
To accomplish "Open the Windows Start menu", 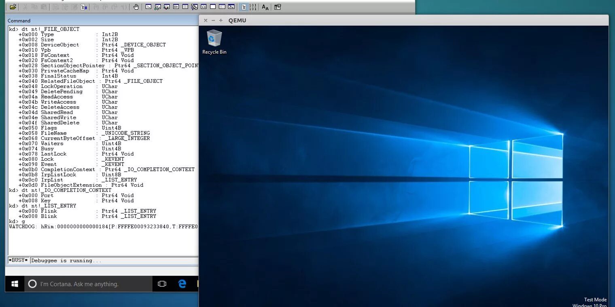I will click(x=15, y=284).
